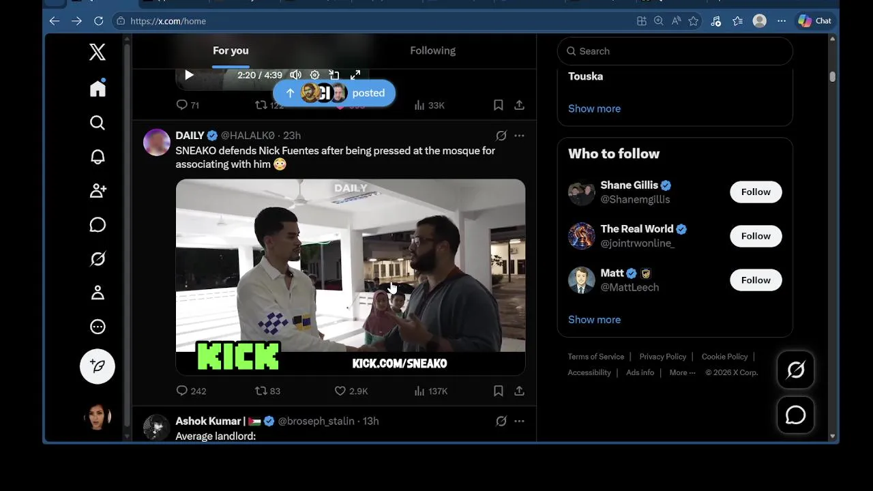The width and height of the screenshot is (873, 491).
Task: Reply to the DAILY post with 242 comments
Action: (x=191, y=391)
